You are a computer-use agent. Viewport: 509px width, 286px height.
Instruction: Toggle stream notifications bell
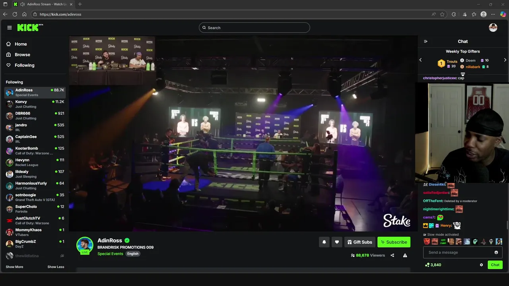point(324,242)
